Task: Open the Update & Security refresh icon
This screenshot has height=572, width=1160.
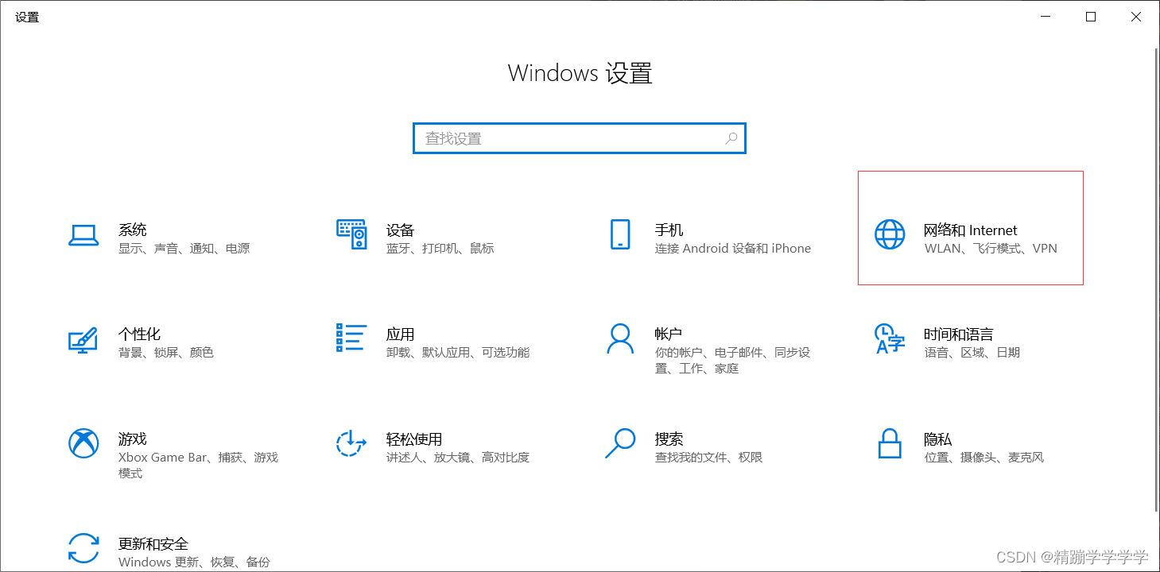Action: [83, 548]
